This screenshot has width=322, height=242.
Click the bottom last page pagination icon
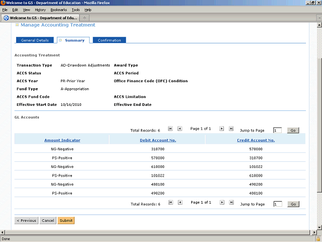pyautogui.click(x=231, y=203)
